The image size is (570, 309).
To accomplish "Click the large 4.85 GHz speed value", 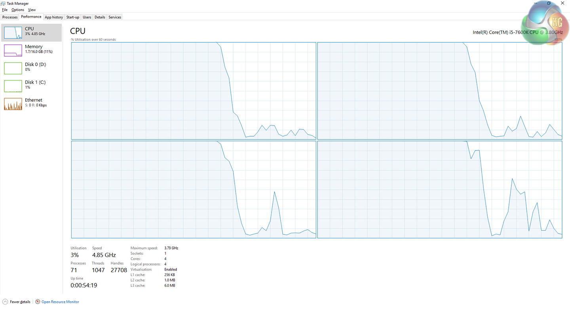I will (104, 255).
